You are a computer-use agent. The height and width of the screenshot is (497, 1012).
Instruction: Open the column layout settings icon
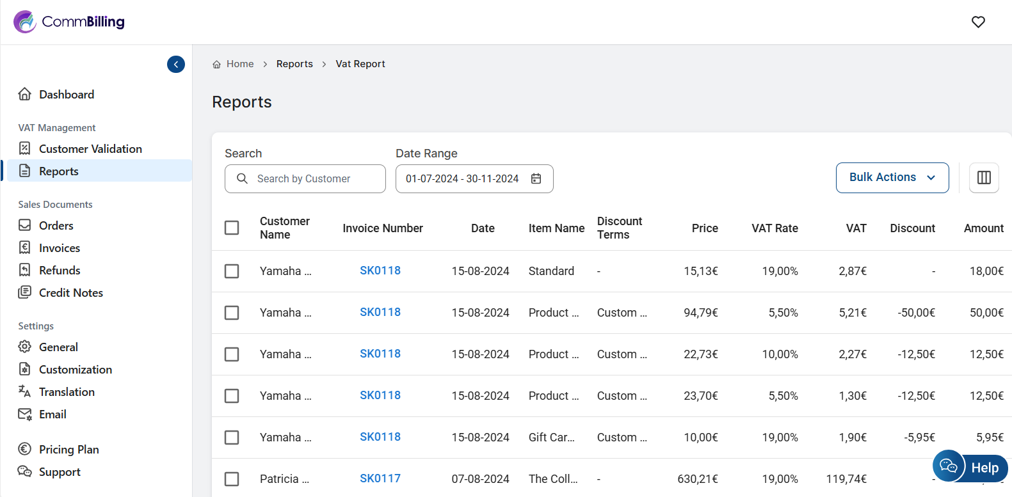[x=984, y=178]
